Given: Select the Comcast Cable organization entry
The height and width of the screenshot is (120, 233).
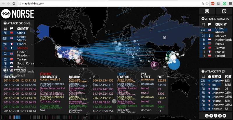Looking at the screenshot, I should pos(50,101).
